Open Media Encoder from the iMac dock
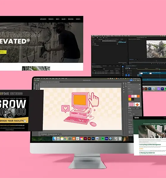Viewport: 166px width, 178px height. (107, 139)
